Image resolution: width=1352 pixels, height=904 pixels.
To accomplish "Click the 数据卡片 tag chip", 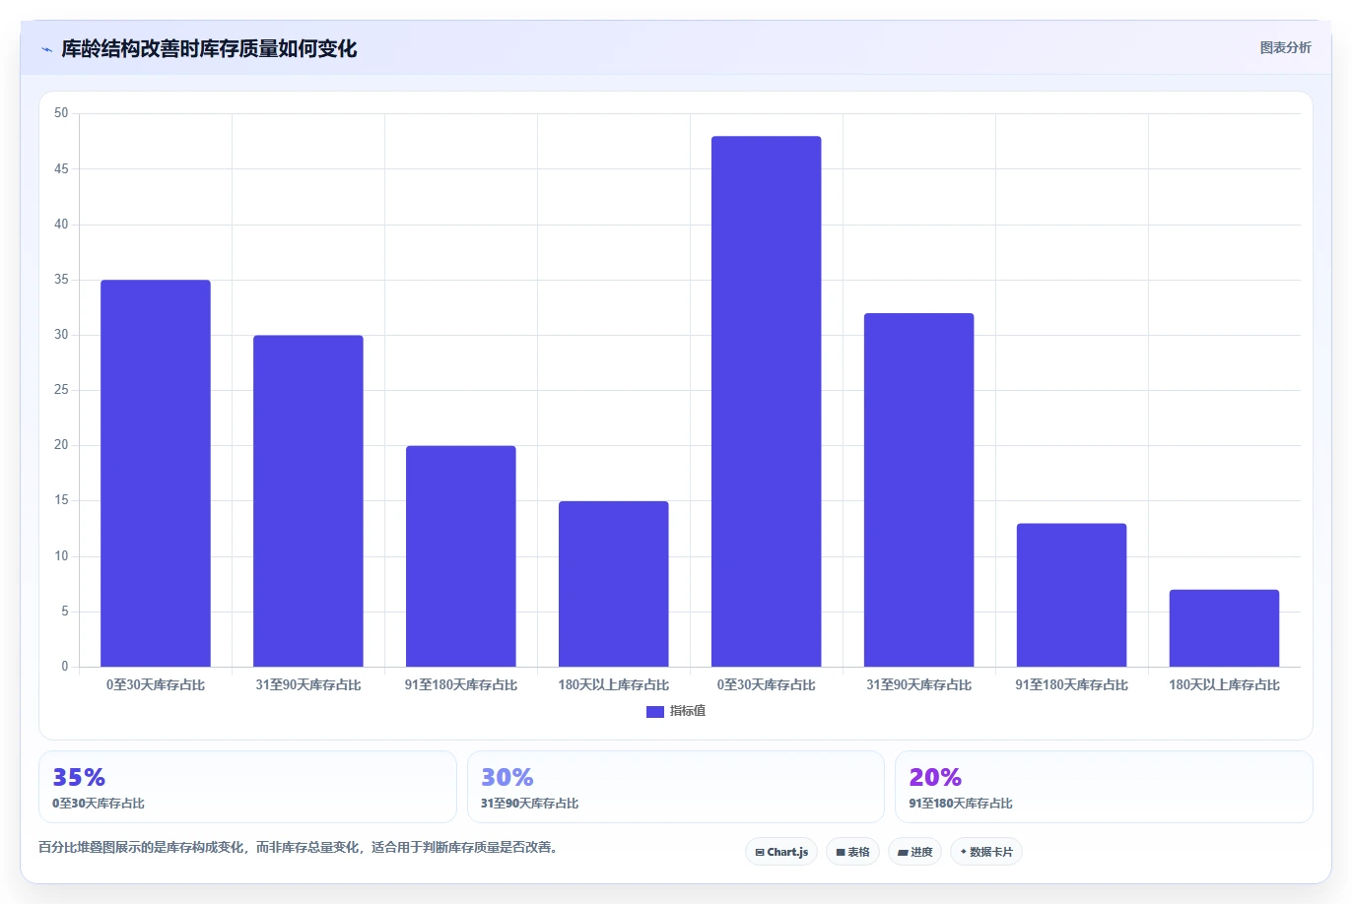I will click(986, 852).
